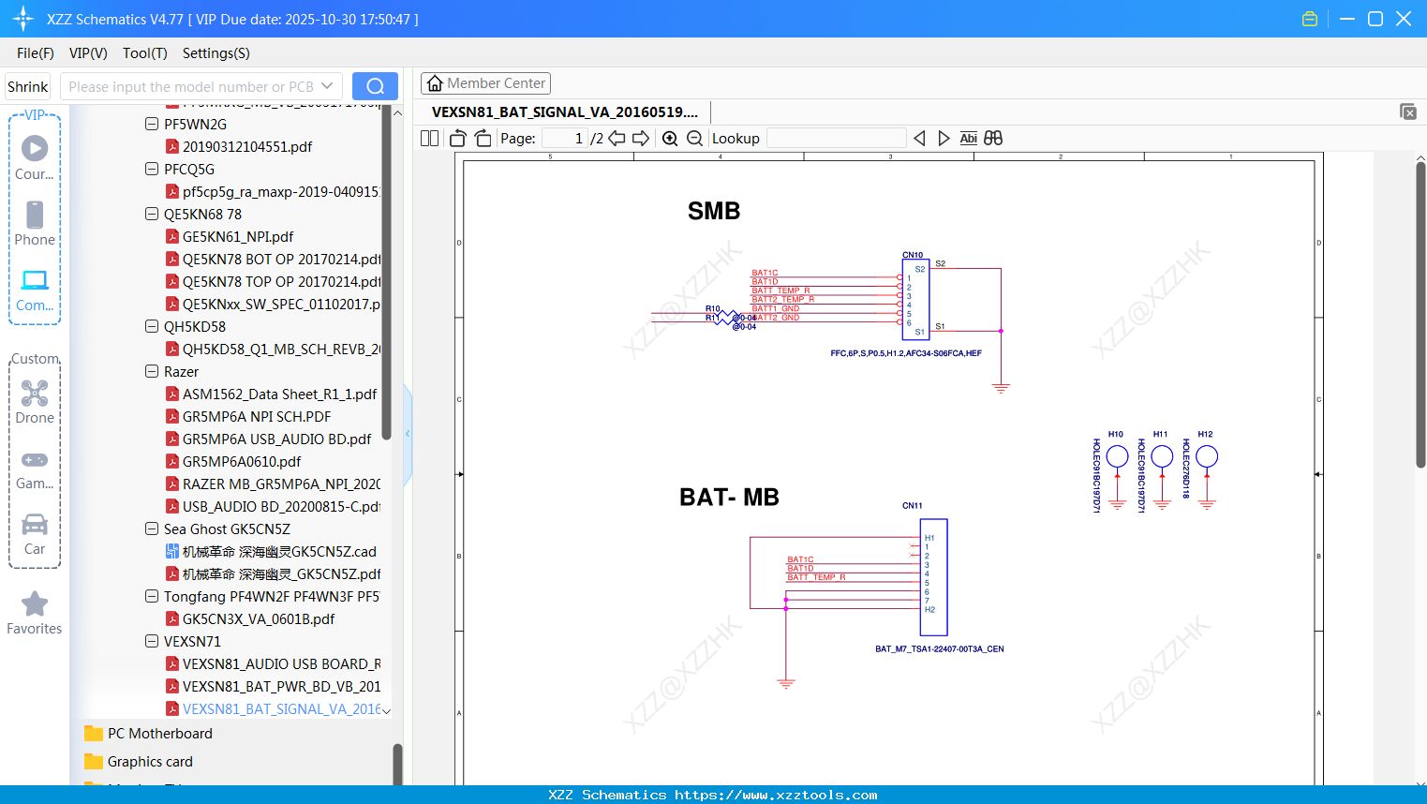Click the Member Center button
The height and width of the screenshot is (804, 1427).
(485, 83)
